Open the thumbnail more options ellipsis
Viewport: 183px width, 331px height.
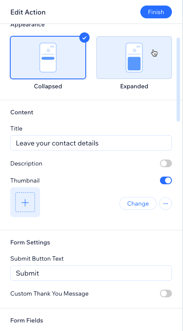click(166, 203)
